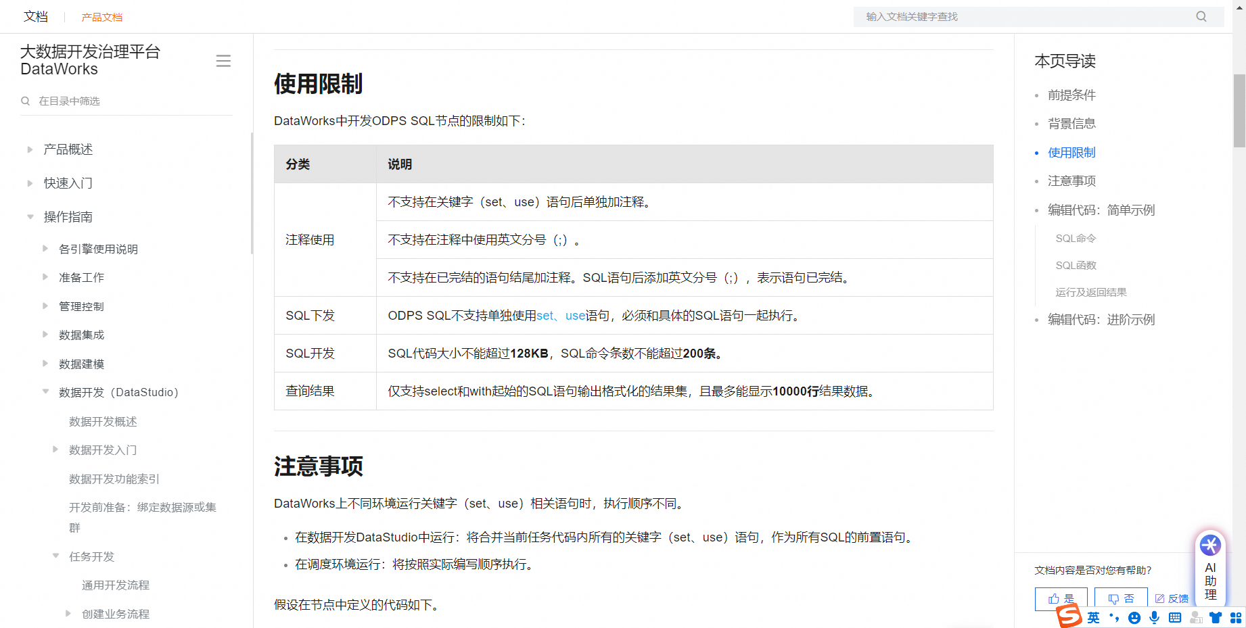
Task: Expand the 产品概述 tree node
Action: click(x=30, y=149)
